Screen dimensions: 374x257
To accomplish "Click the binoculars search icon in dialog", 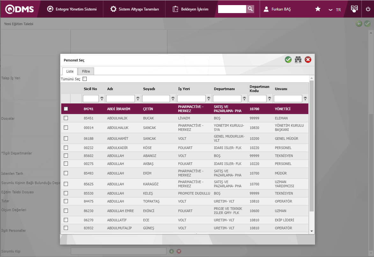I will click(x=298, y=60).
